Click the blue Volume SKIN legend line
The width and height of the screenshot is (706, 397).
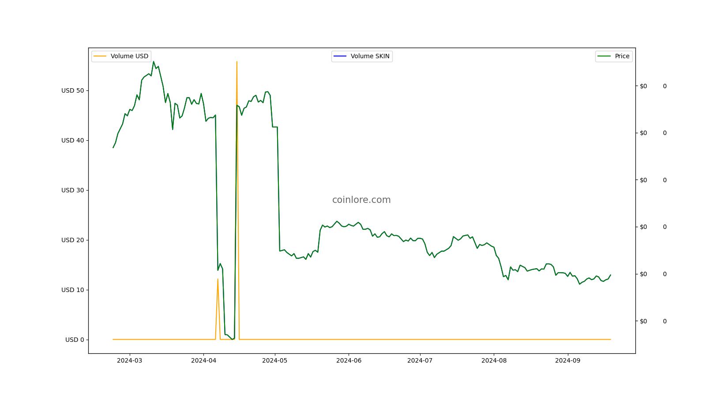[340, 56]
